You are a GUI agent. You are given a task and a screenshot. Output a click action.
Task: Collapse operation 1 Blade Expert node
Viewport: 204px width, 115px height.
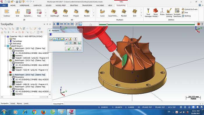pyautogui.click(x=8, y=48)
